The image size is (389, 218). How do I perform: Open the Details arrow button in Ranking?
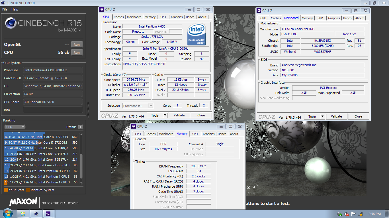pos(81,127)
